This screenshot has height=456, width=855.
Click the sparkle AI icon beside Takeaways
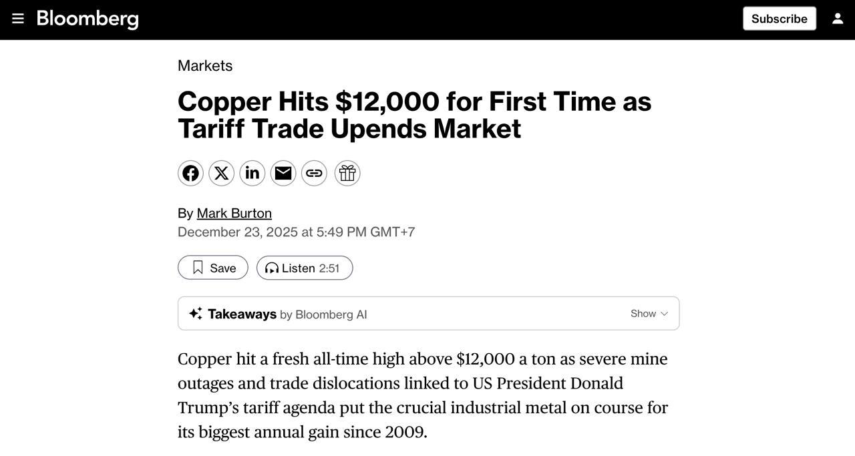coord(195,314)
